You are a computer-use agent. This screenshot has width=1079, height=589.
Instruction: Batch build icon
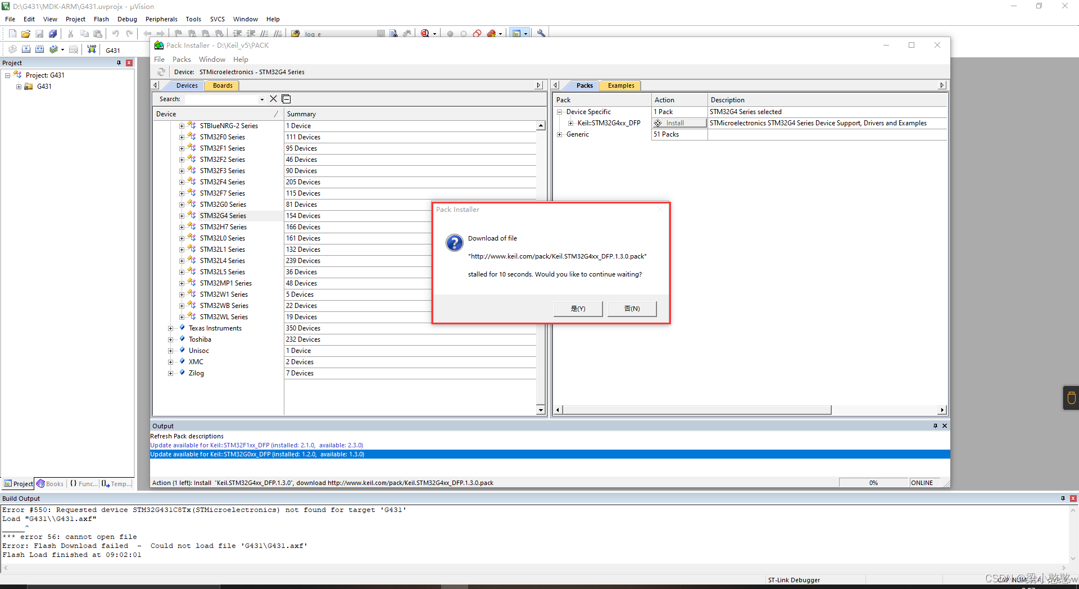click(53, 49)
